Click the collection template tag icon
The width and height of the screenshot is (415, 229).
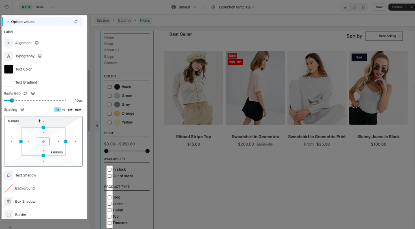(213, 7)
